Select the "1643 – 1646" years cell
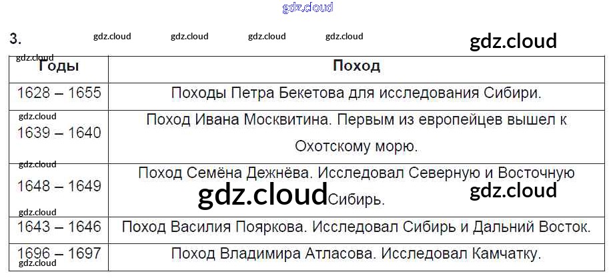The image size is (615, 280). coord(59,227)
